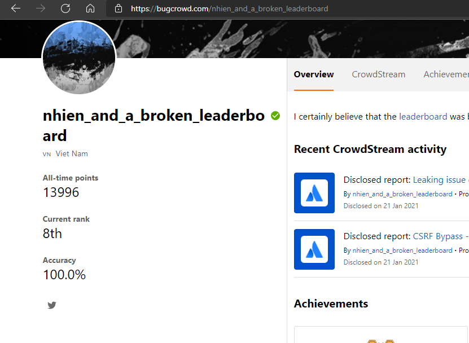The height and width of the screenshot is (343, 469).
Task: Switch to the Overview tab
Action: tap(314, 74)
